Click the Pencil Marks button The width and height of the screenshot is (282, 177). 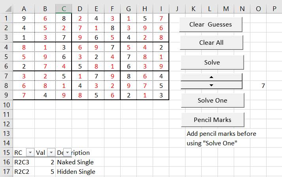pos(212,120)
